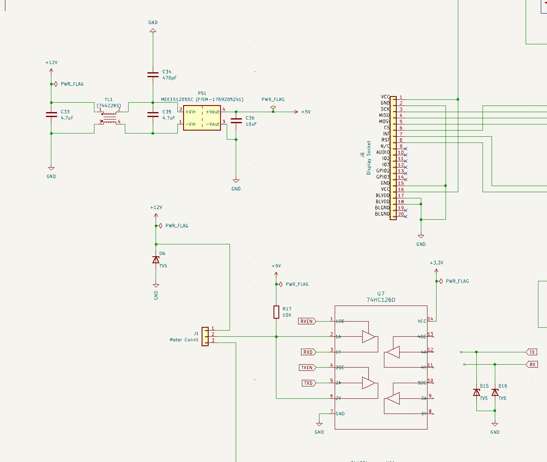Select the D15 TVS diode symbol
Viewport: 547px width, 462px height.
[476, 393]
